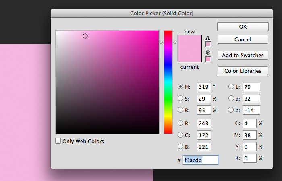Click the brightness field showing 95

click(204, 110)
